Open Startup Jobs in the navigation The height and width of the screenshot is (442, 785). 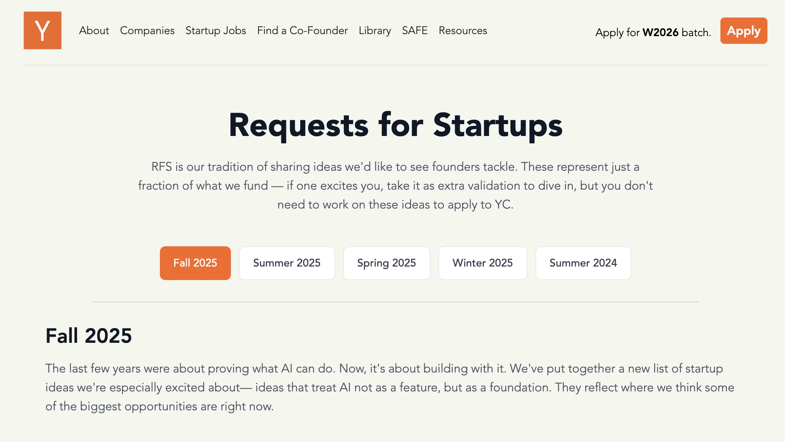216,31
